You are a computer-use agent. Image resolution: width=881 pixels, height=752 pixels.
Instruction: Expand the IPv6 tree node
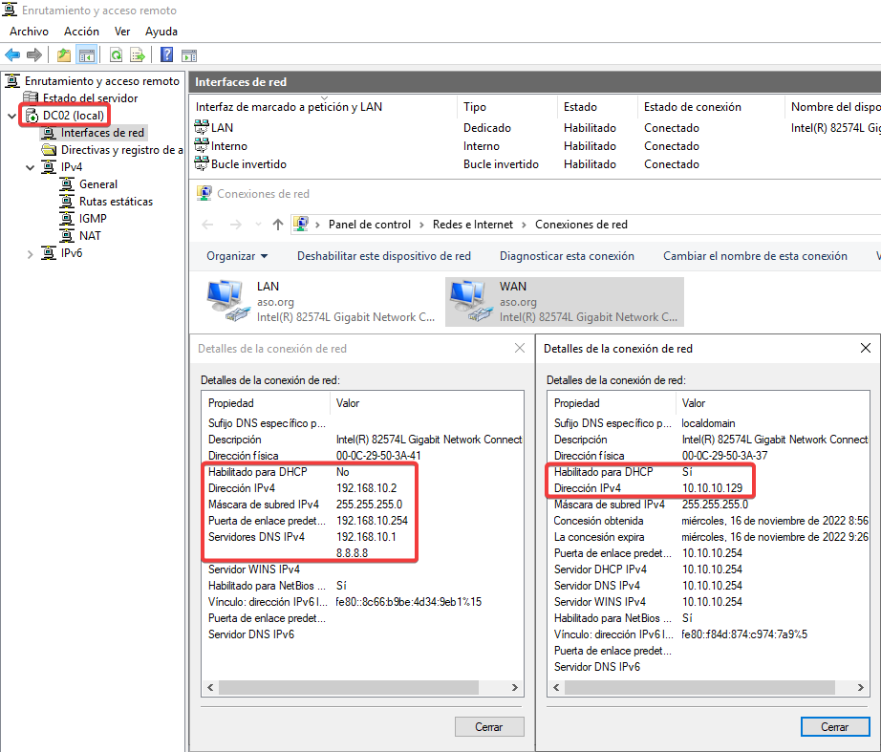30,254
